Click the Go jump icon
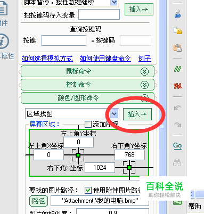Viewport: 204px width, 214px height. point(177,146)
